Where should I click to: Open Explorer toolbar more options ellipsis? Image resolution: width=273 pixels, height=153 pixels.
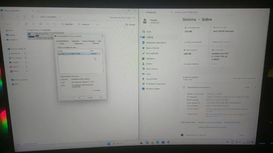pyautogui.click(x=97, y=25)
